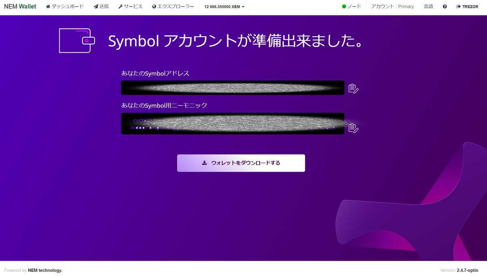Click the help question mark icon
487x276 pixels.
pyautogui.click(x=445, y=6)
